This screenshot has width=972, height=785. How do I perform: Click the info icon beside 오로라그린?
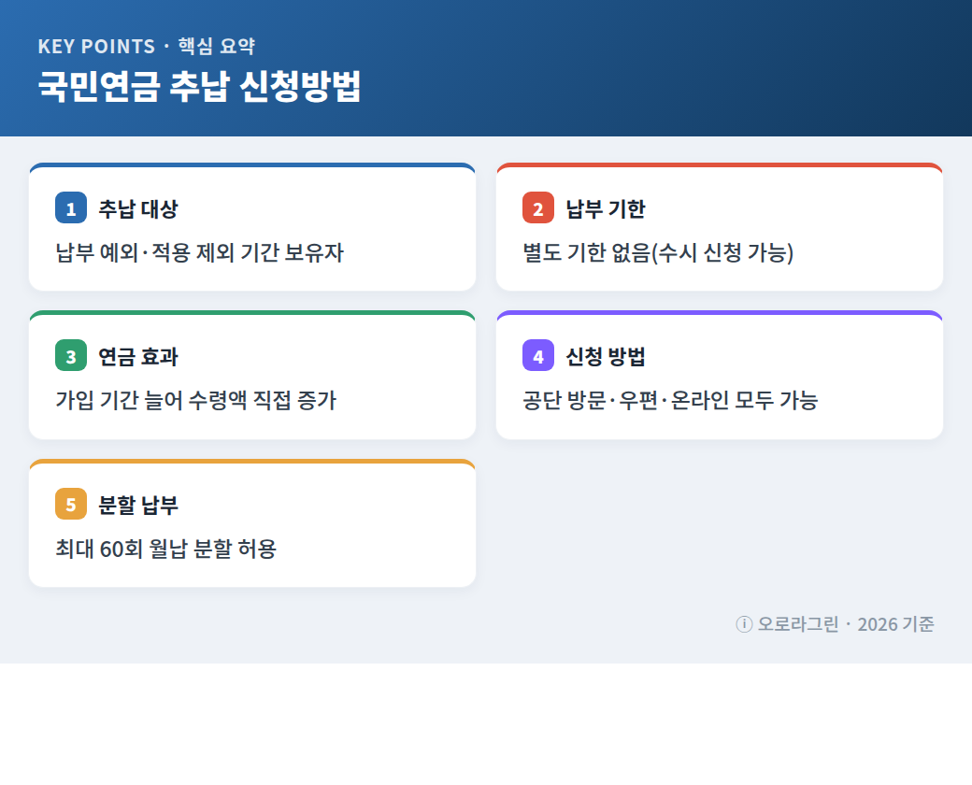(x=744, y=623)
